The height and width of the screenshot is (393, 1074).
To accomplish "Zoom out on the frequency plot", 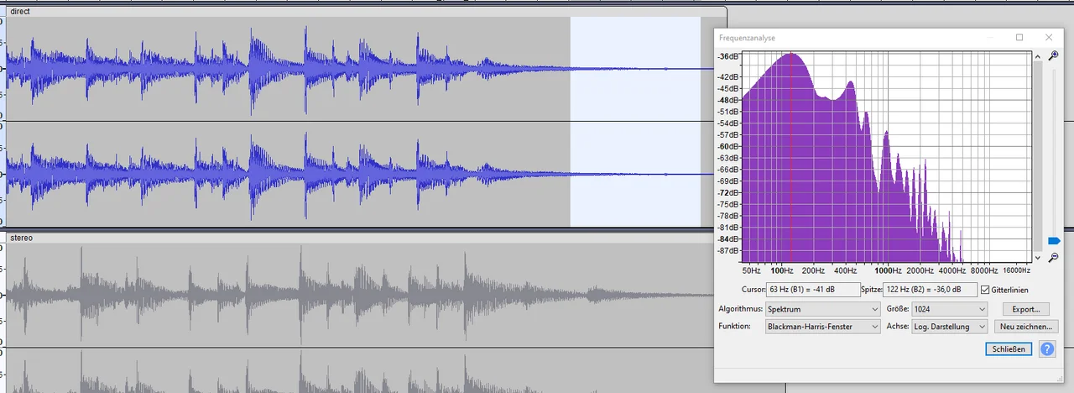I will (x=1054, y=258).
